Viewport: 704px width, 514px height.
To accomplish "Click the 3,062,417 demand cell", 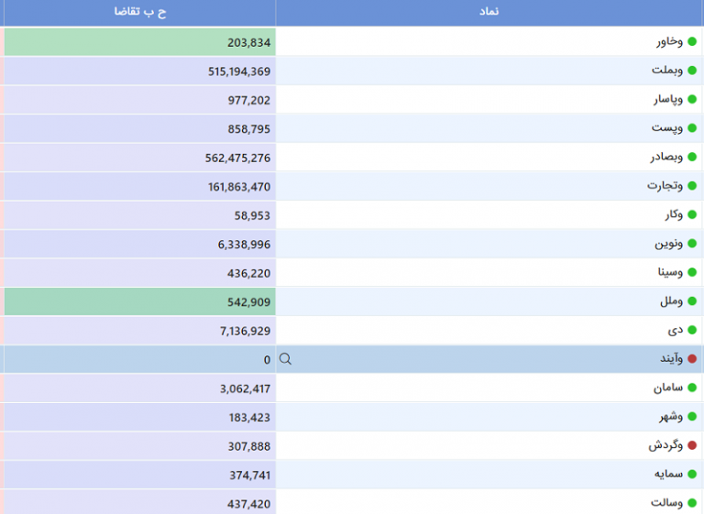I will click(x=139, y=388).
